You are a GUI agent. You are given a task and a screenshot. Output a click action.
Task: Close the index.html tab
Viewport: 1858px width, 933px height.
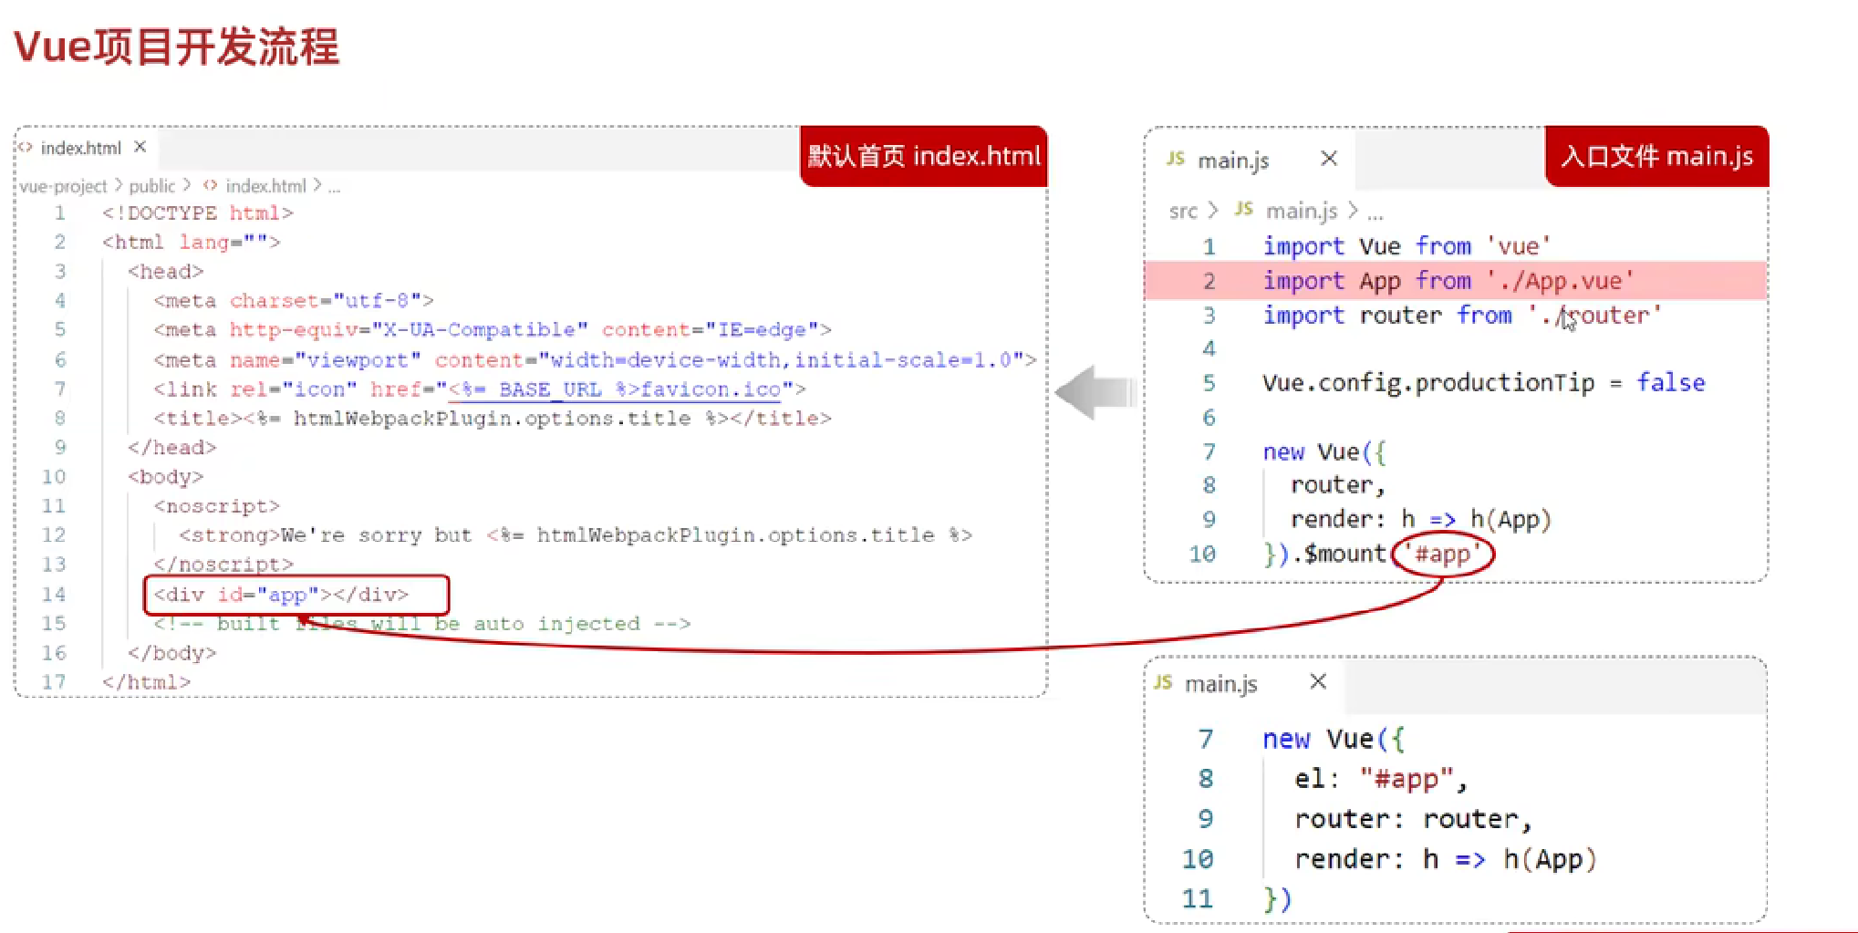pyautogui.click(x=140, y=147)
